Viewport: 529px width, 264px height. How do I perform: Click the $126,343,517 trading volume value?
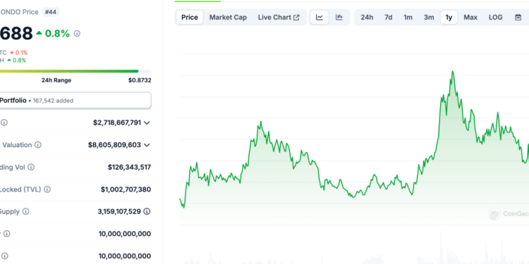click(x=129, y=167)
